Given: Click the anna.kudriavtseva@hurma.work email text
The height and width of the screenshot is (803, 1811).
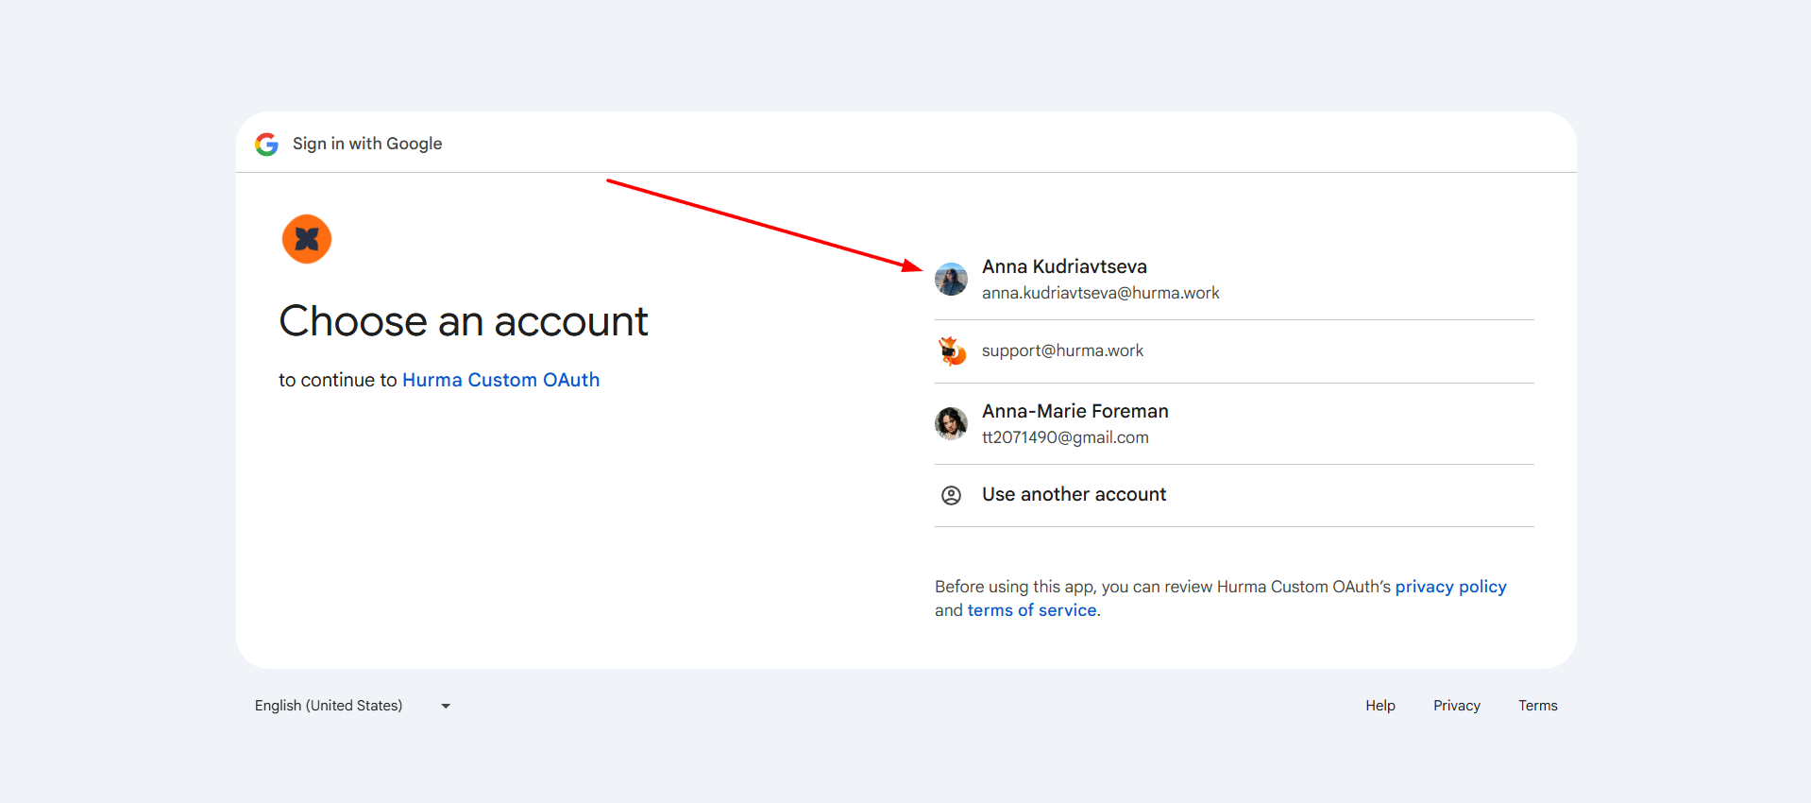Looking at the screenshot, I should tap(1100, 293).
